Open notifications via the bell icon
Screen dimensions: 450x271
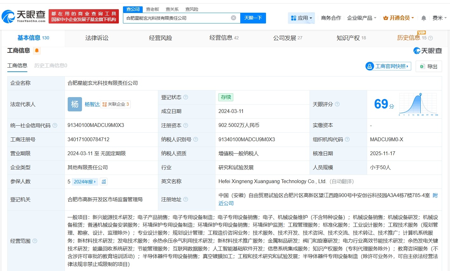[x=423, y=18]
